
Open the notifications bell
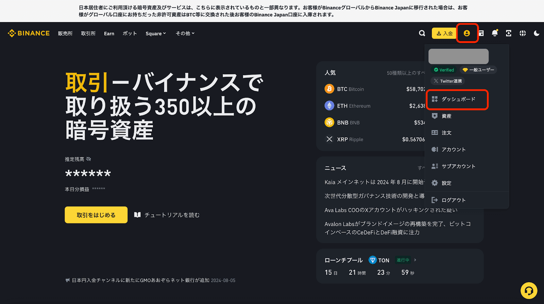click(x=495, y=33)
